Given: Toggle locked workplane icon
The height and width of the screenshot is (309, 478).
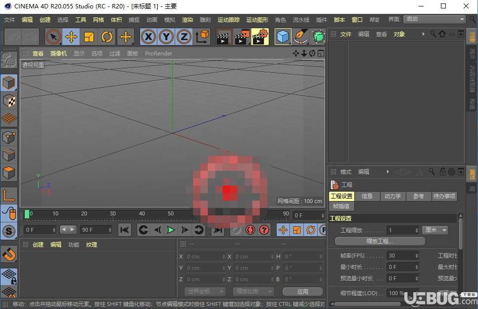Looking at the screenshot, I should tap(9, 276).
